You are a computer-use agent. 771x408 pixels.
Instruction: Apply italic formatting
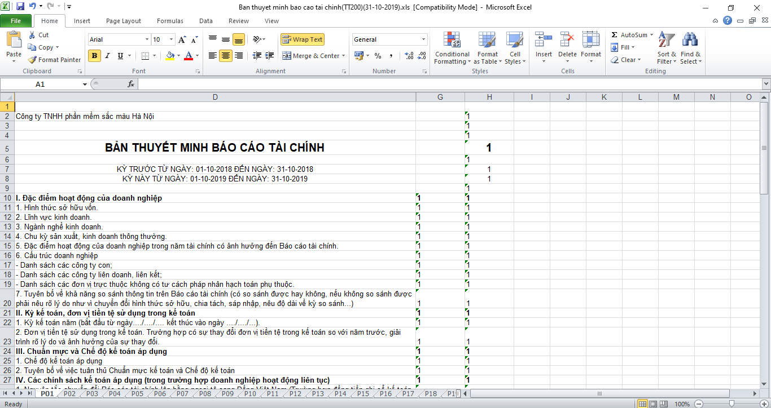tap(107, 56)
